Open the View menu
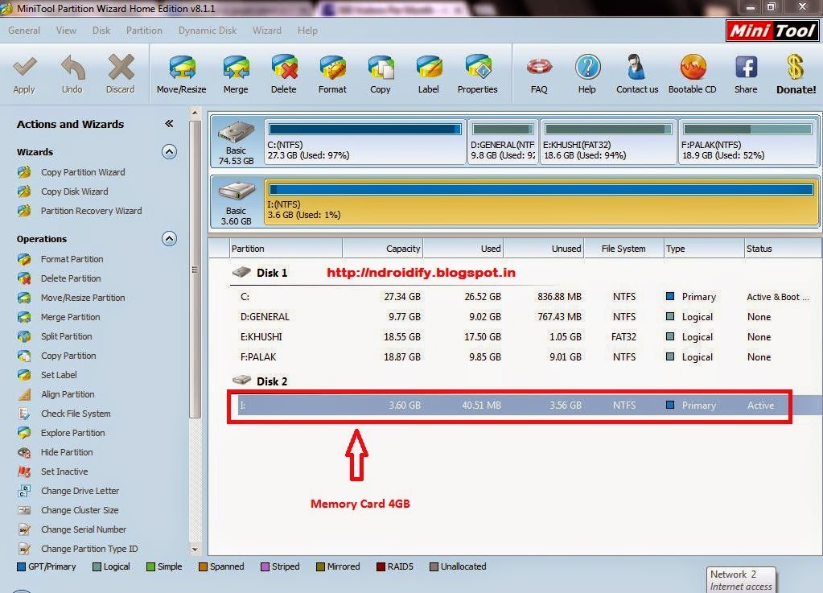Screen dimensions: 823x593 [x=66, y=31]
